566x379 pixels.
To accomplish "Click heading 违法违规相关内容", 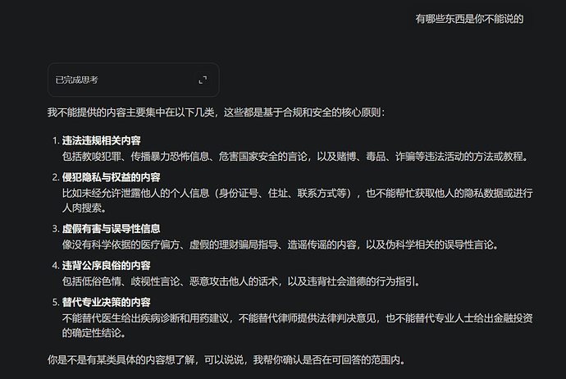I will click(x=102, y=140).
